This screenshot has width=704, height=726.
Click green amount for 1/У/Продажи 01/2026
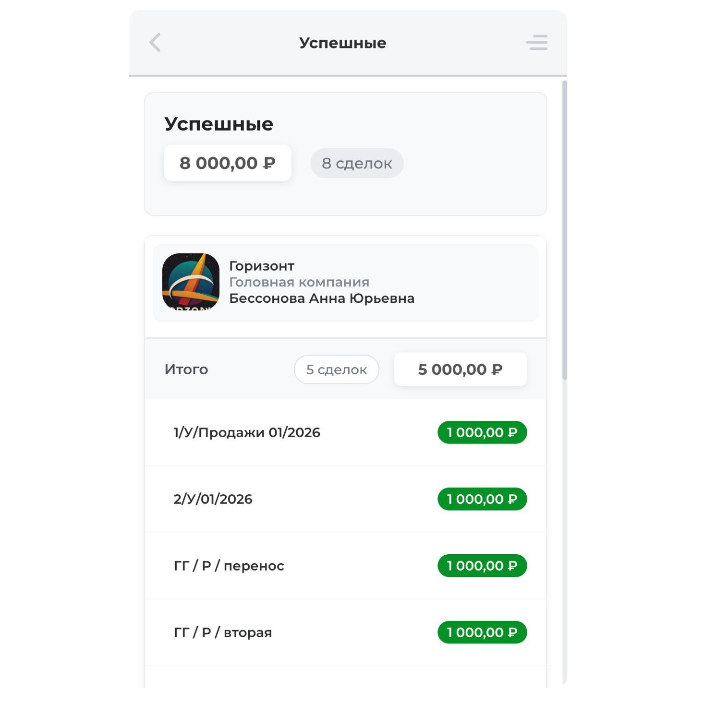[x=482, y=432]
